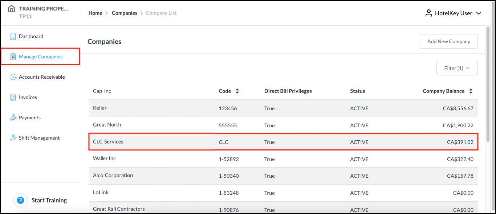Screen dimensions: 496x214
Task: Open Accounts Receivable menu item
Action: (42, 77)
